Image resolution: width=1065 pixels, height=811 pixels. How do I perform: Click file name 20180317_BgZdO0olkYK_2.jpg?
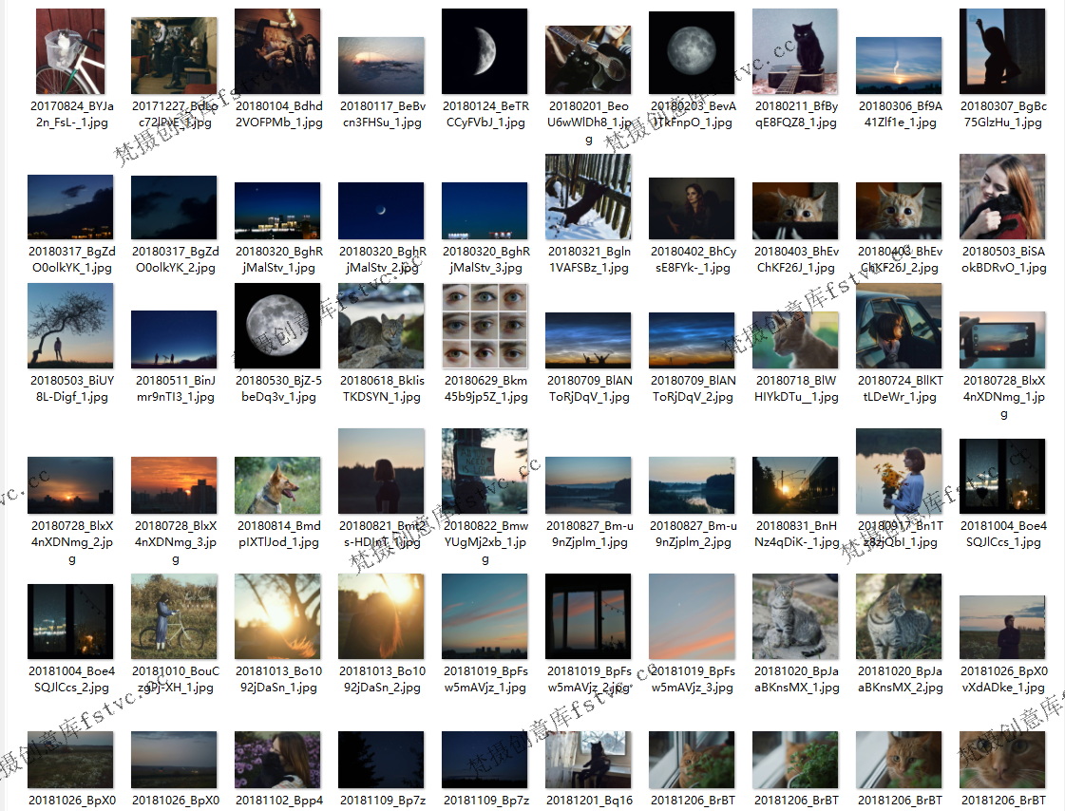point(175,259)
